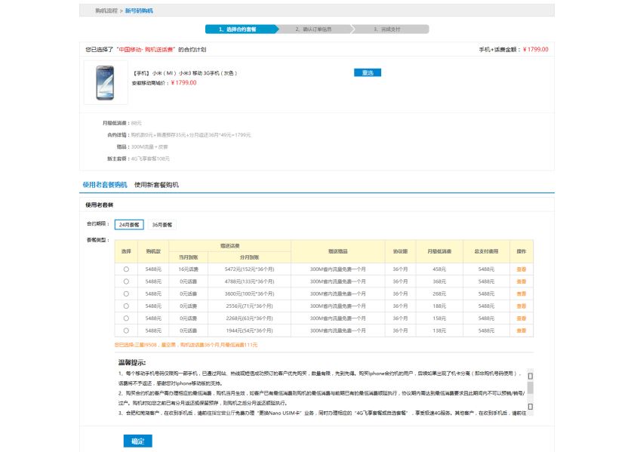634x452 pixels.
Task: Open 查看 link in the 158元 row
Action: point(522,318)
